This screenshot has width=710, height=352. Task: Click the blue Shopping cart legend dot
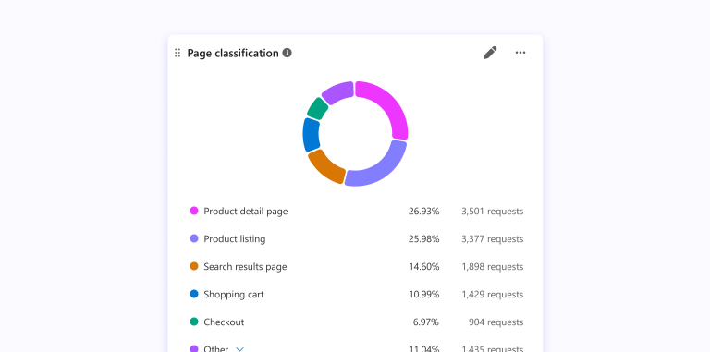pos(194,294)
